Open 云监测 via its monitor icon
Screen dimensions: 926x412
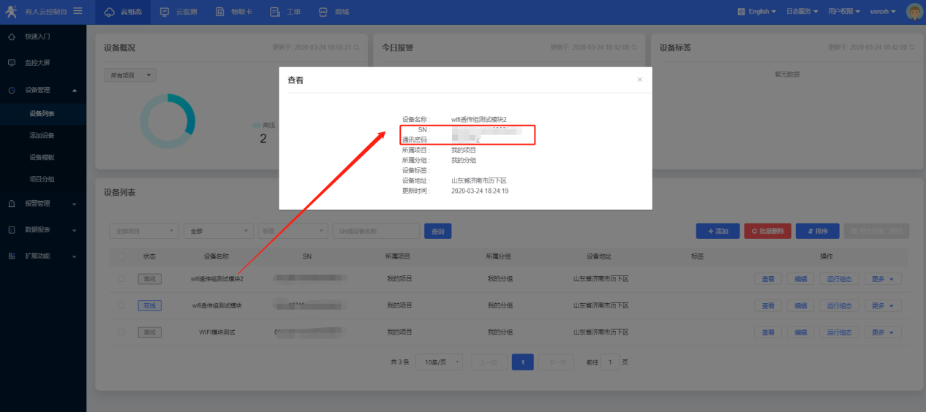pos(164,12)
